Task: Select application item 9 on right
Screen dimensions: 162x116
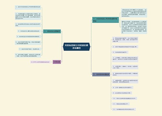Action: 122,93
